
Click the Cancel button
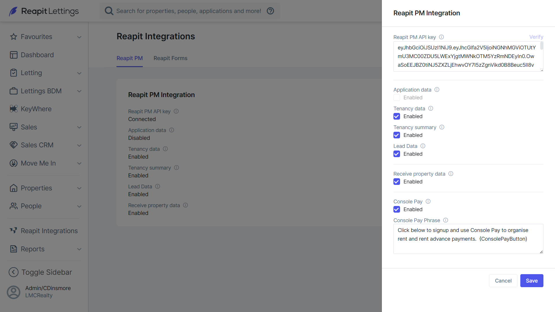coord(503,281)
